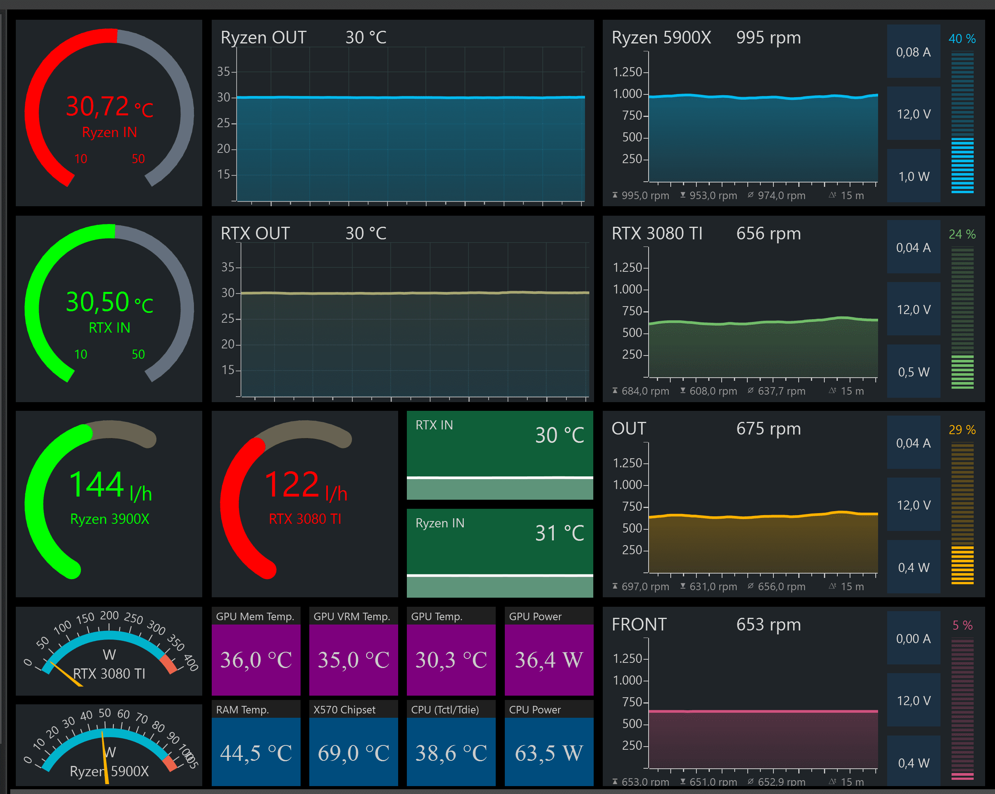Click the Ryzen 5900X wattage dial
995x794 pixels.
[109, 745]
